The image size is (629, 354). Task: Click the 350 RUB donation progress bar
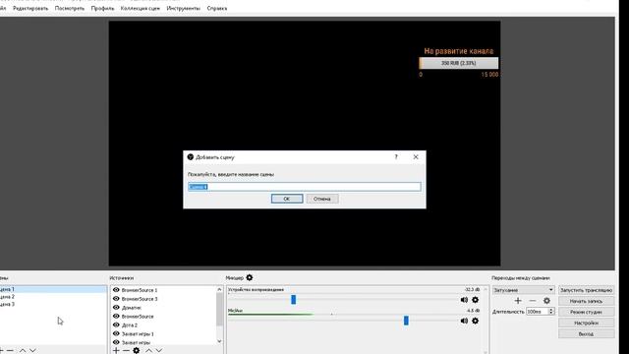click(459, 63)
